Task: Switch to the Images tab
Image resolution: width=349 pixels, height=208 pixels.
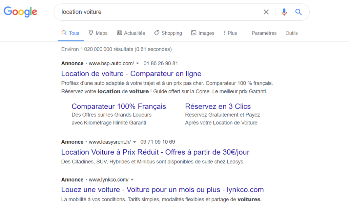Action: 203,33
